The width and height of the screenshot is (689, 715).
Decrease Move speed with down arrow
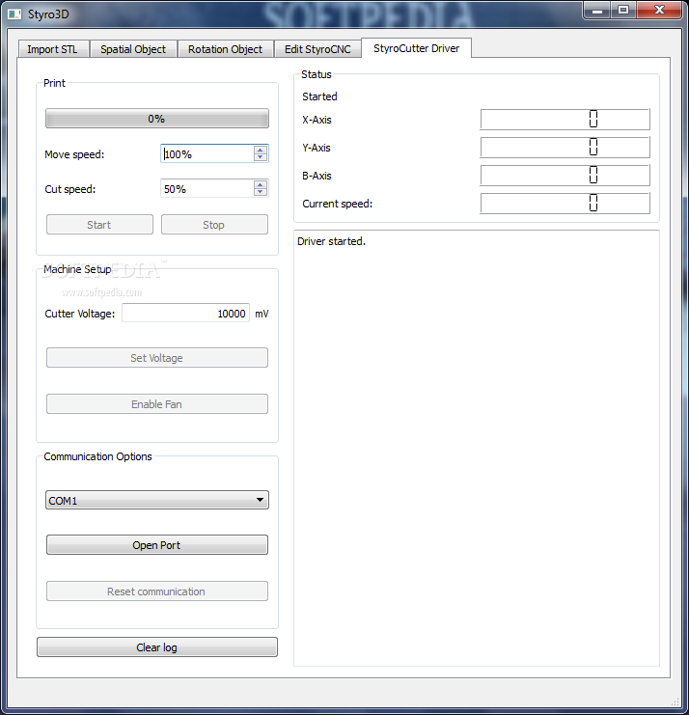pyautogui.click(x=261, y=158)
